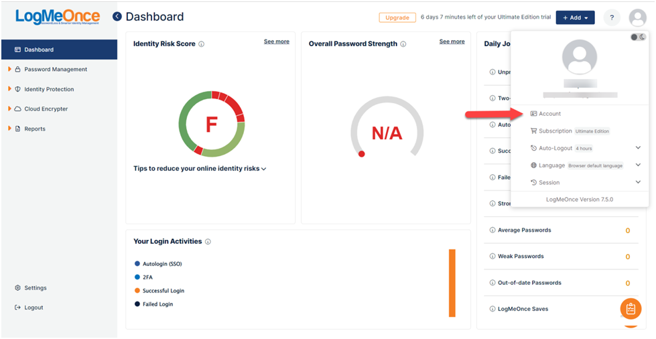Viewport: 656px width, 339px height.
Task: Expand tips to reduce identity risks
Action: [x=200, y=169]
